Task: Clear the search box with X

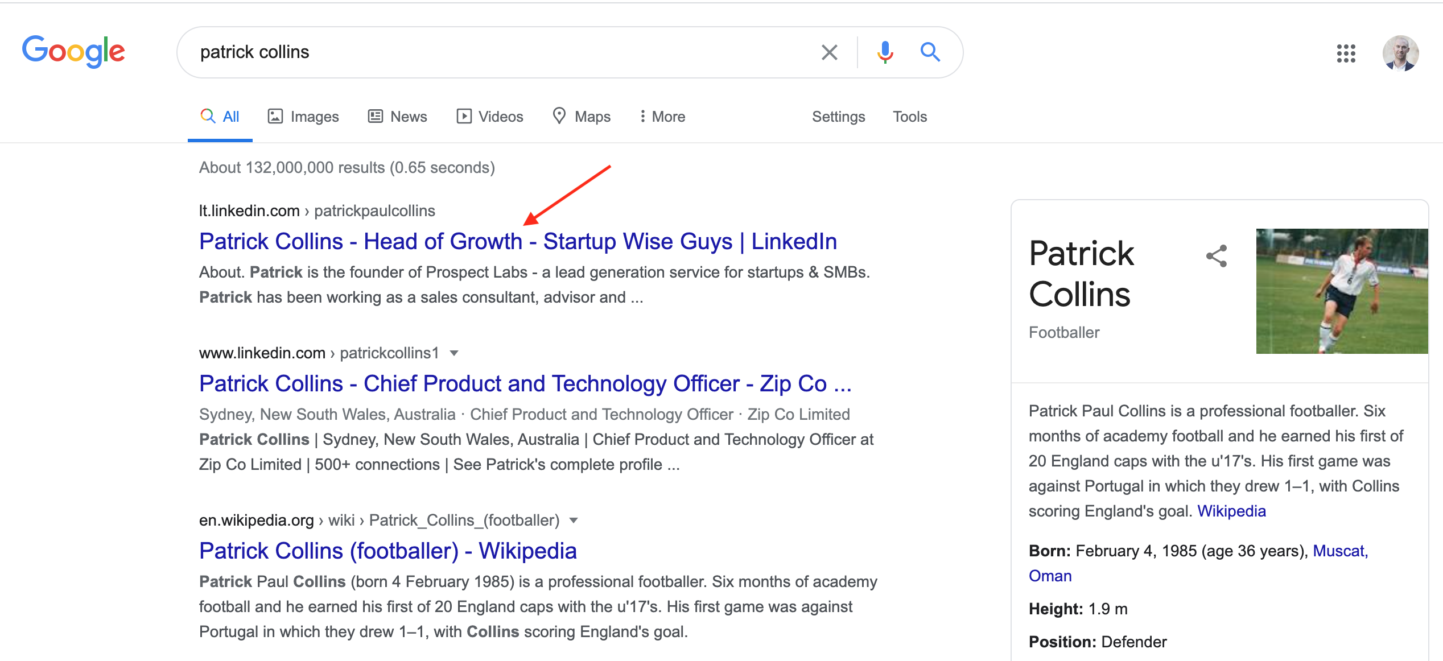Action: (829, 52)
